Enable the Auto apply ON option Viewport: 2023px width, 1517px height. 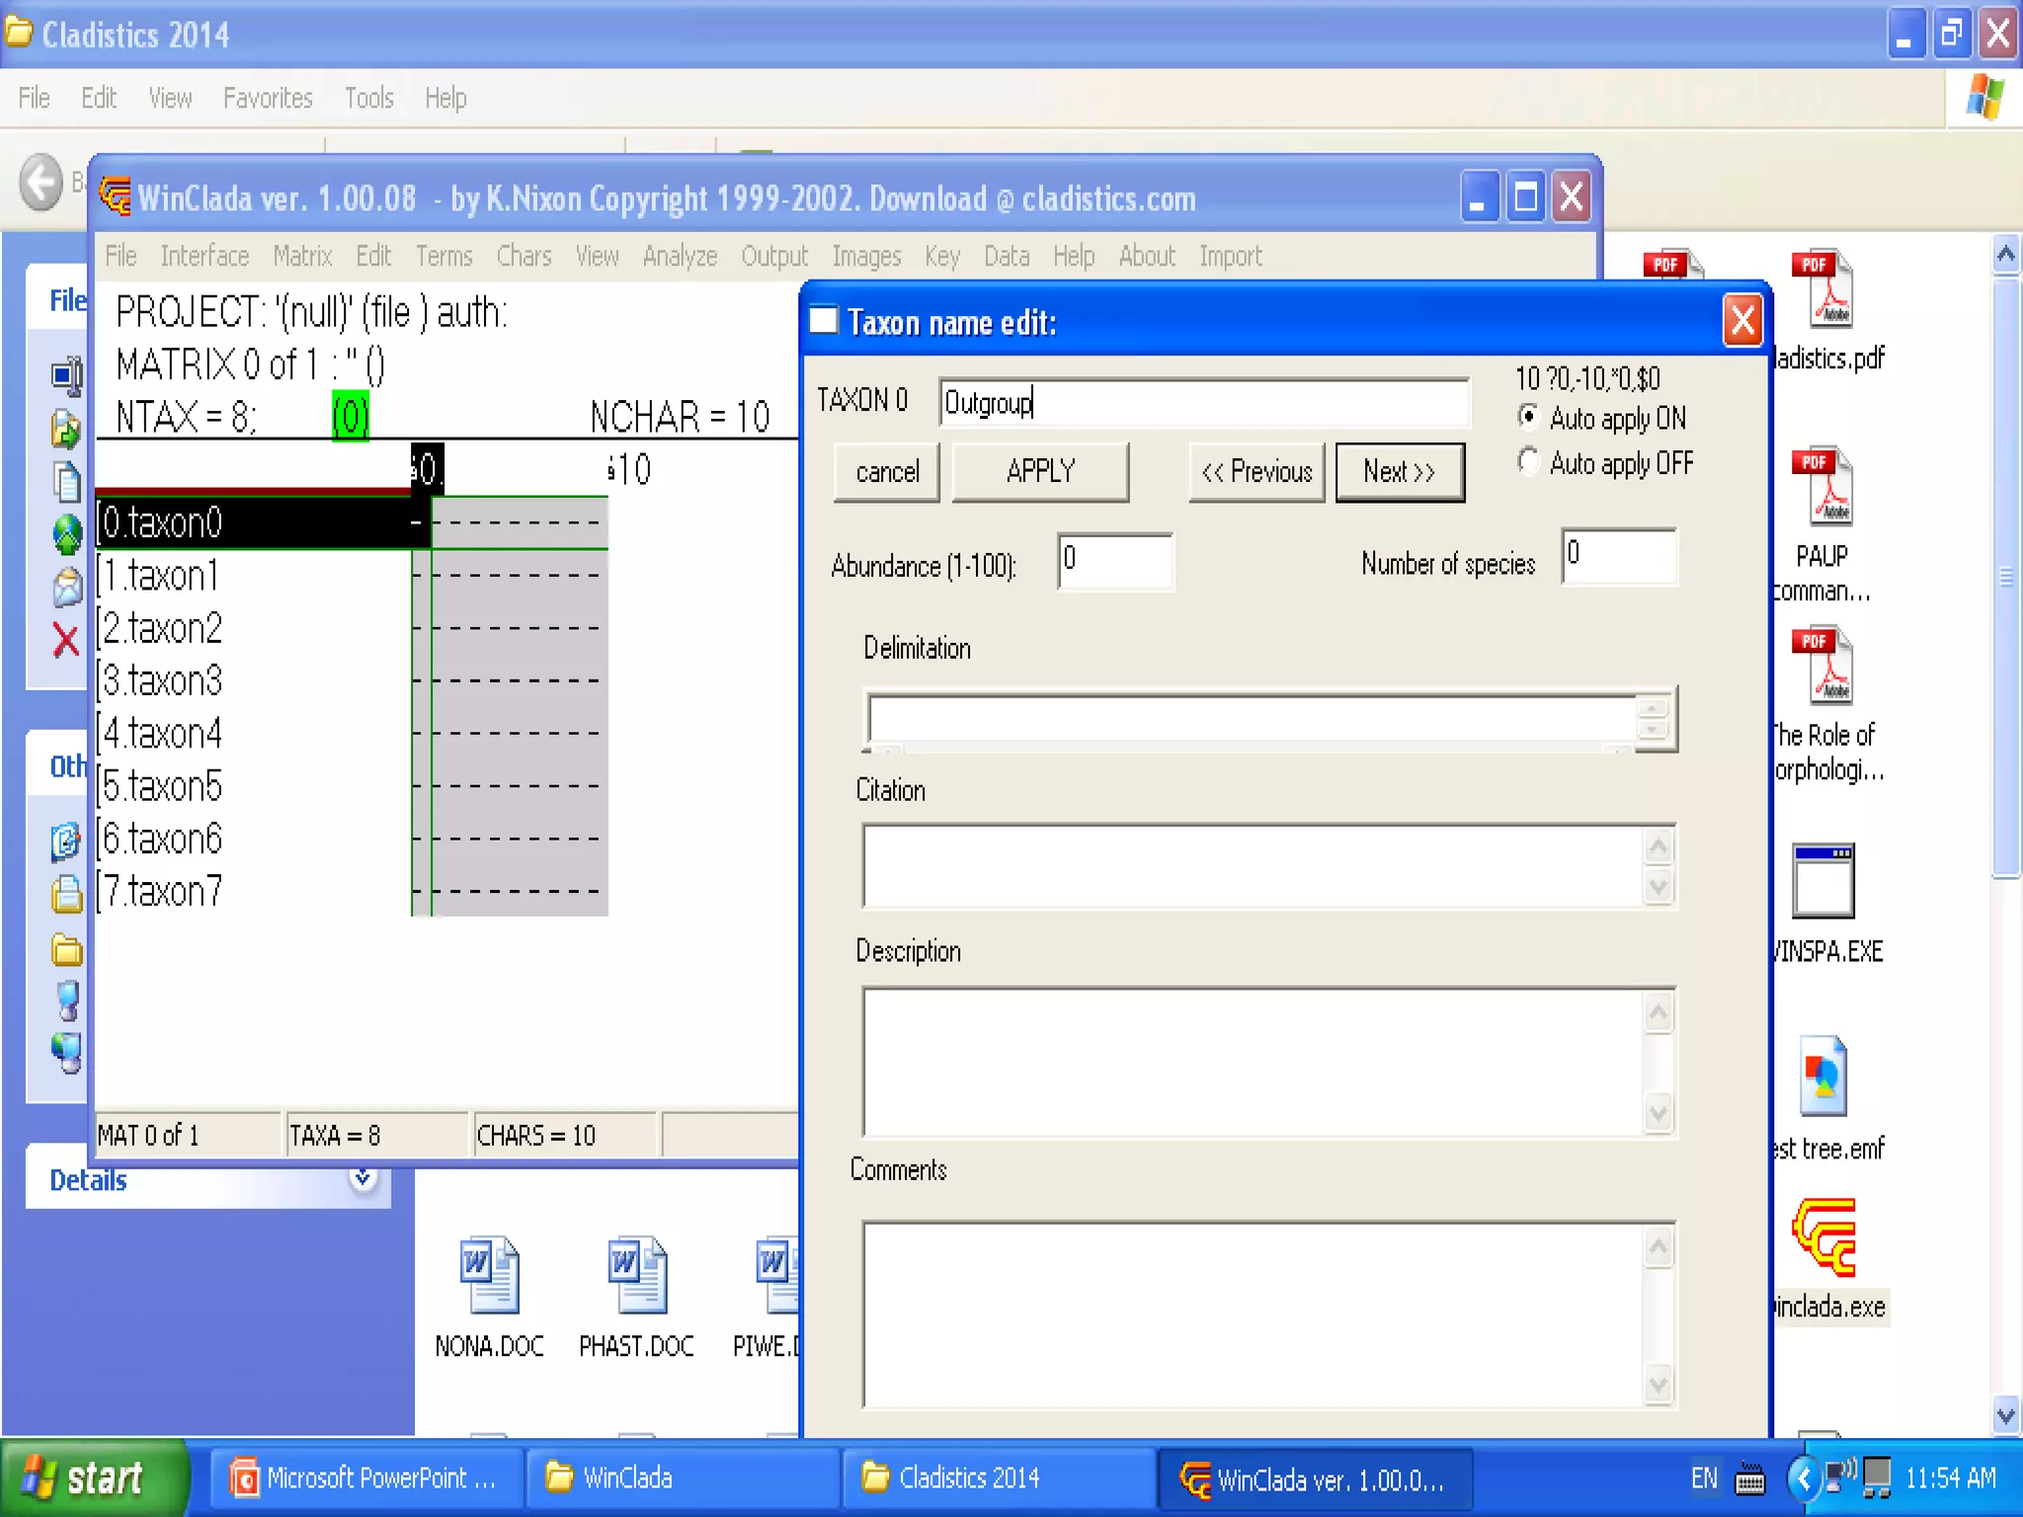1528,418
